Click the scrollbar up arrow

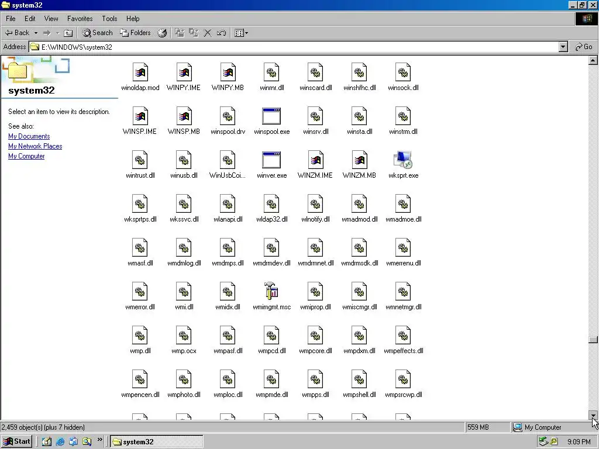tap(593, 60)
